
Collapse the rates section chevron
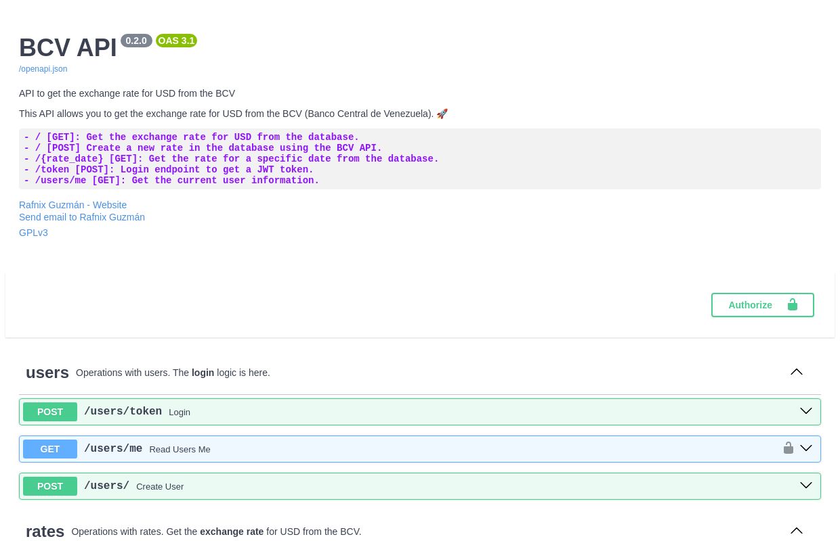(797, 531)
